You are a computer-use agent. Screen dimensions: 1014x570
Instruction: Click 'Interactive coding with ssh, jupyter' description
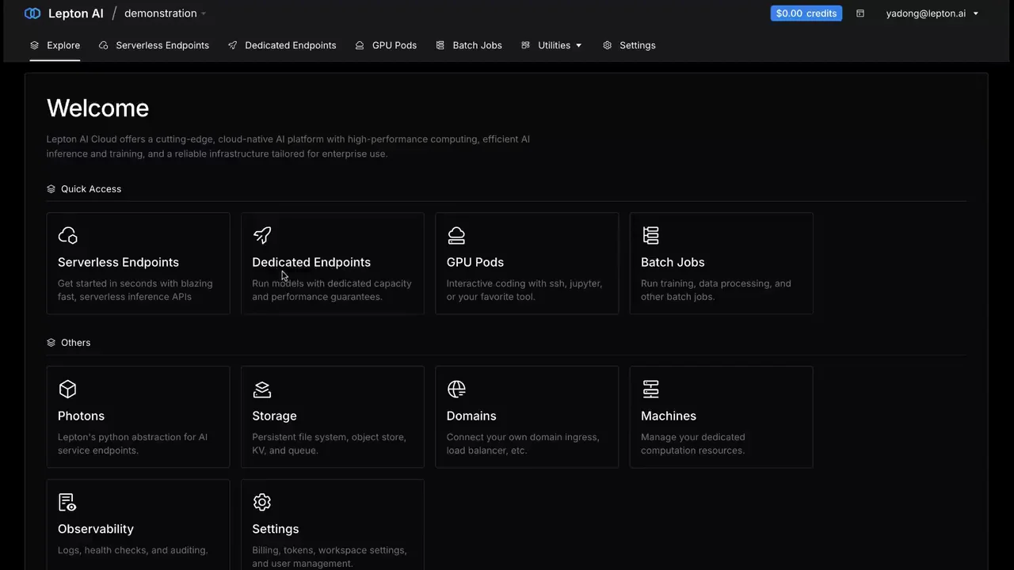pos(524,290)
